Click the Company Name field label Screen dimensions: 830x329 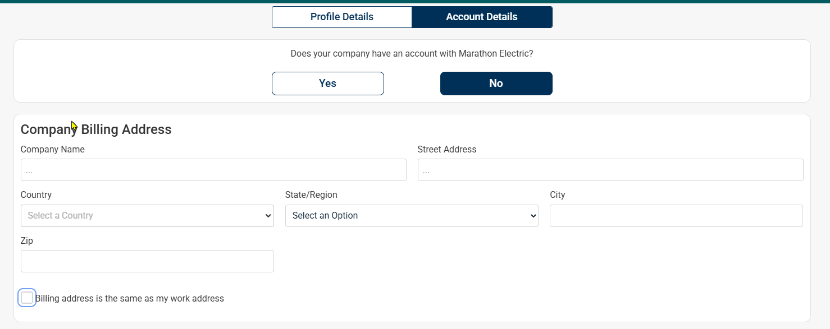click(53, 150)
